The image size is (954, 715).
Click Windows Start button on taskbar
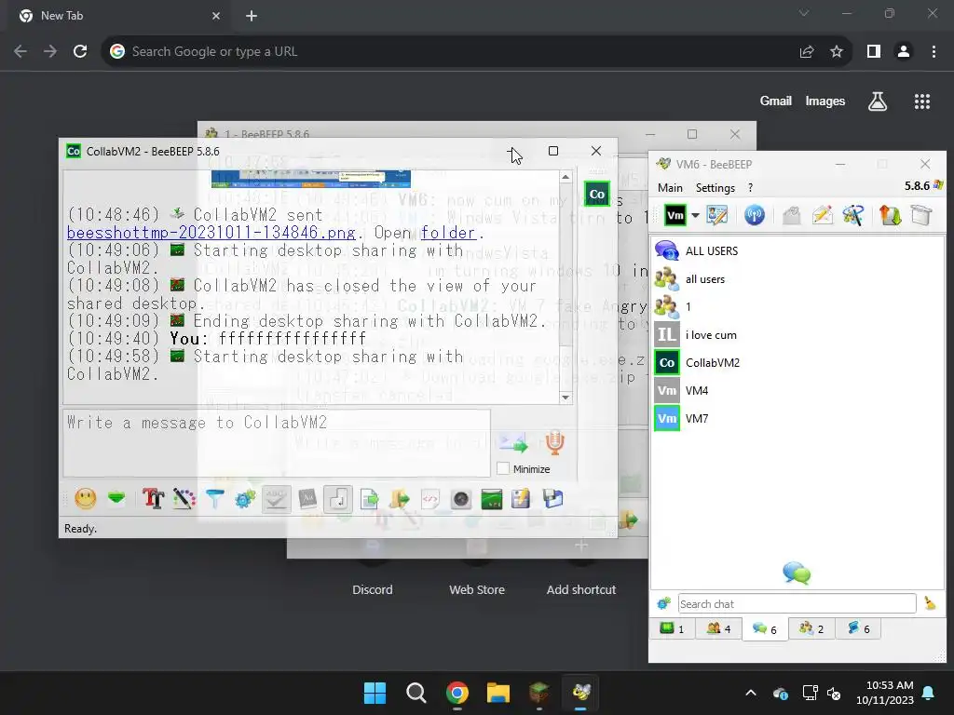click(x=375, y=693)
